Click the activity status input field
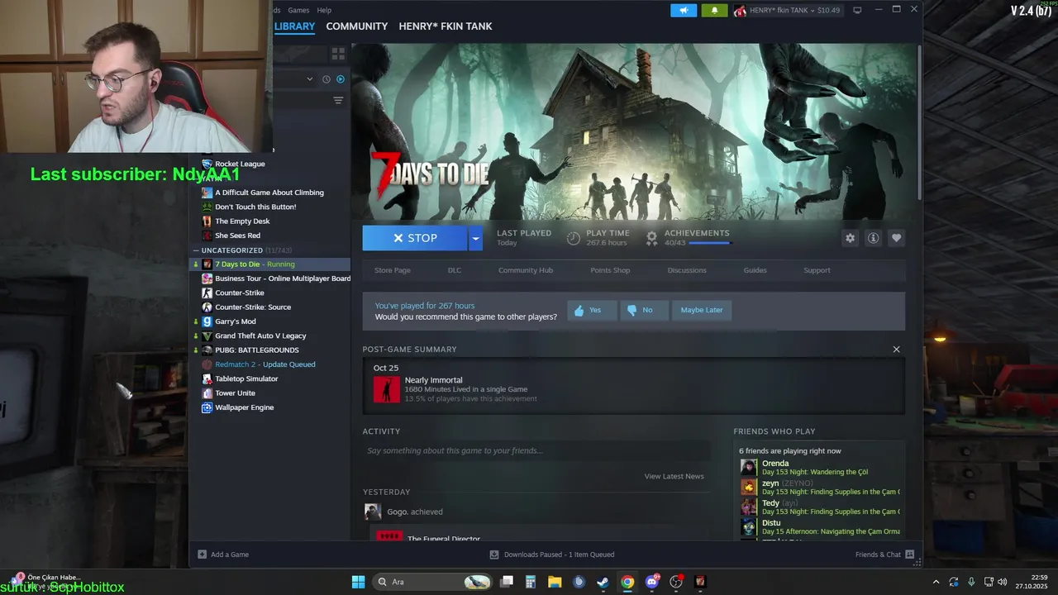This screenshot has width=1058, height=595. pos(536,450)
